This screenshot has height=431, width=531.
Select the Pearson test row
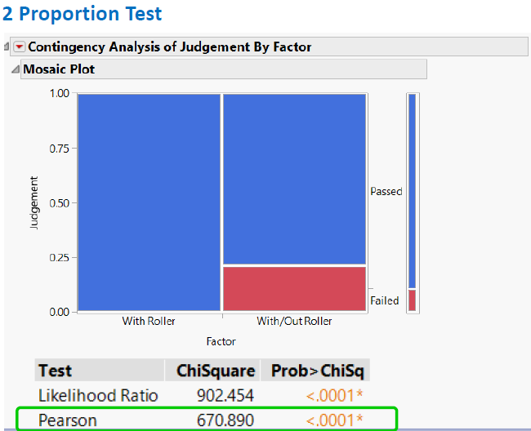[207, 420]
